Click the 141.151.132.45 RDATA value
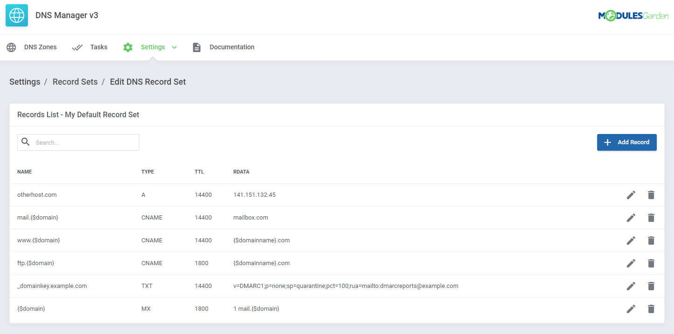 pos(254,195)
